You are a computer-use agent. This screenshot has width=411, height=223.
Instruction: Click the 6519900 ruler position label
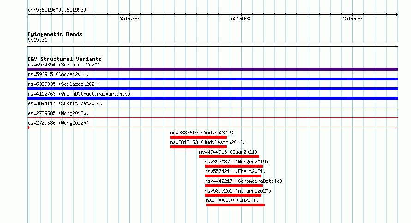coord(352,18)
